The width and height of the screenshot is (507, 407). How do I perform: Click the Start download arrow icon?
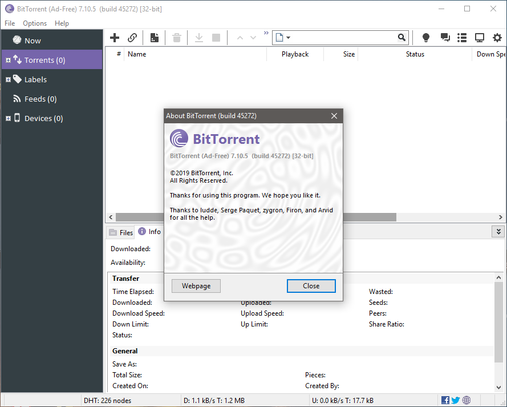[199, 38]
